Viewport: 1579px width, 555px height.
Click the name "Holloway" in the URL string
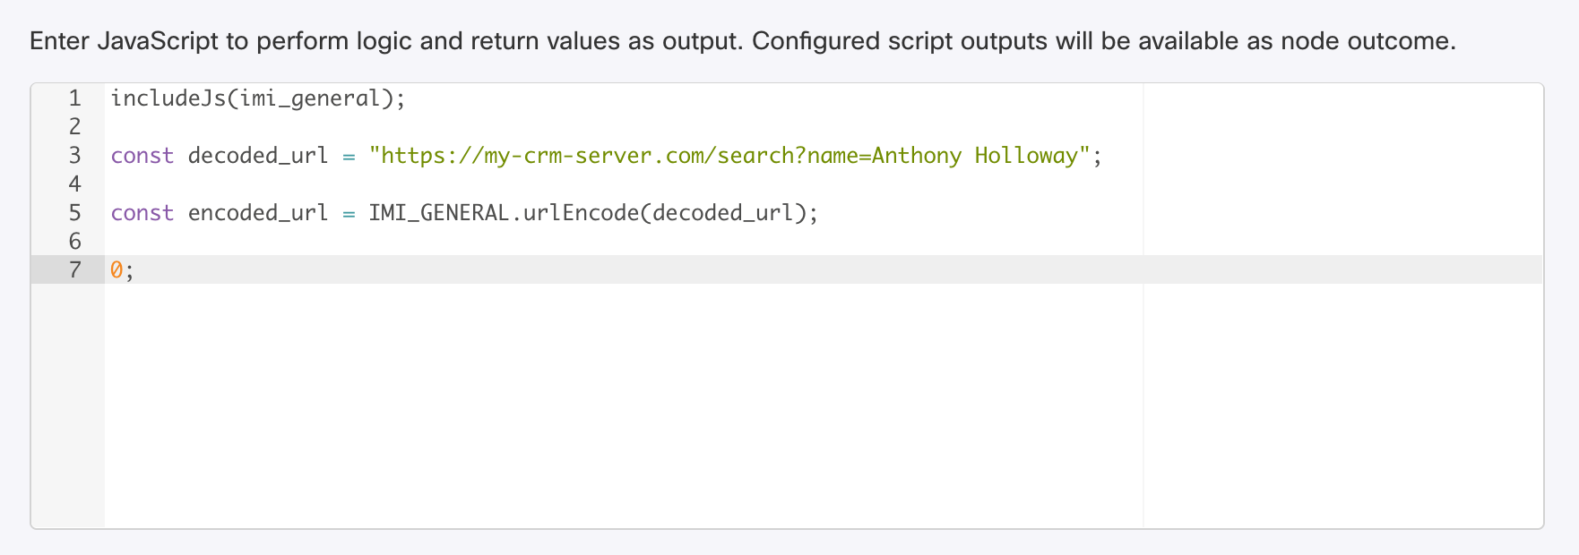[1026, 156]
